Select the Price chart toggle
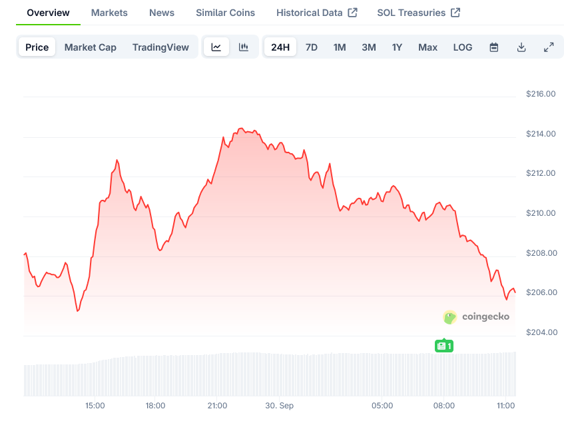 point(37,47)
